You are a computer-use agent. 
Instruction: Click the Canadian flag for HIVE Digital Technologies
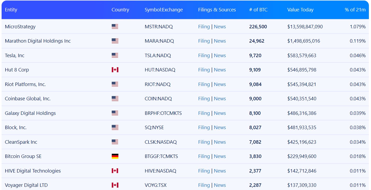[x=115, y=171]
